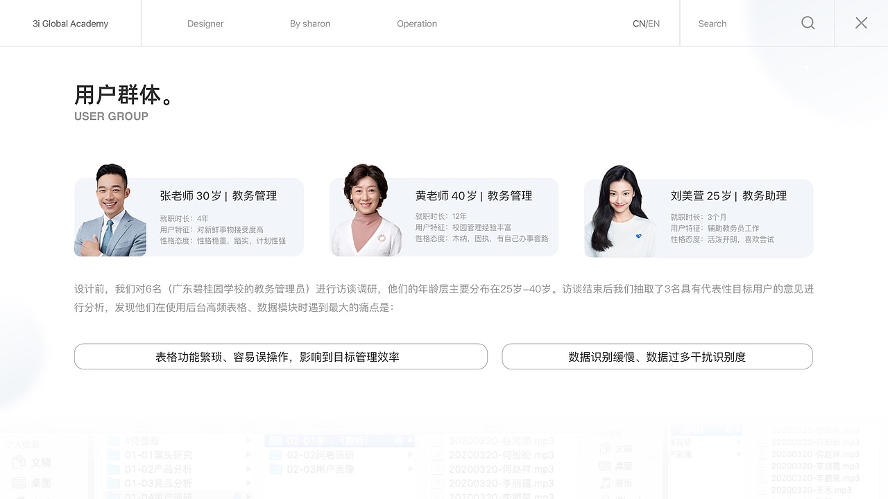The image size is (888, 499).
Task: Expand the 02-02问卷调研 folder chevron
Action: (x=411, y=455)
